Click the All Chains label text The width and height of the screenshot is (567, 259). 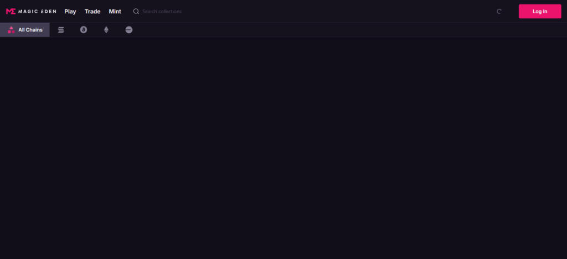point(30,30)
